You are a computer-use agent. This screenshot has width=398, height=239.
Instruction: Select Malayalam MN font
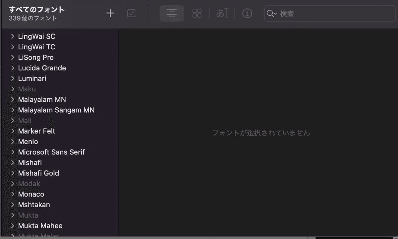click(42, 99)
